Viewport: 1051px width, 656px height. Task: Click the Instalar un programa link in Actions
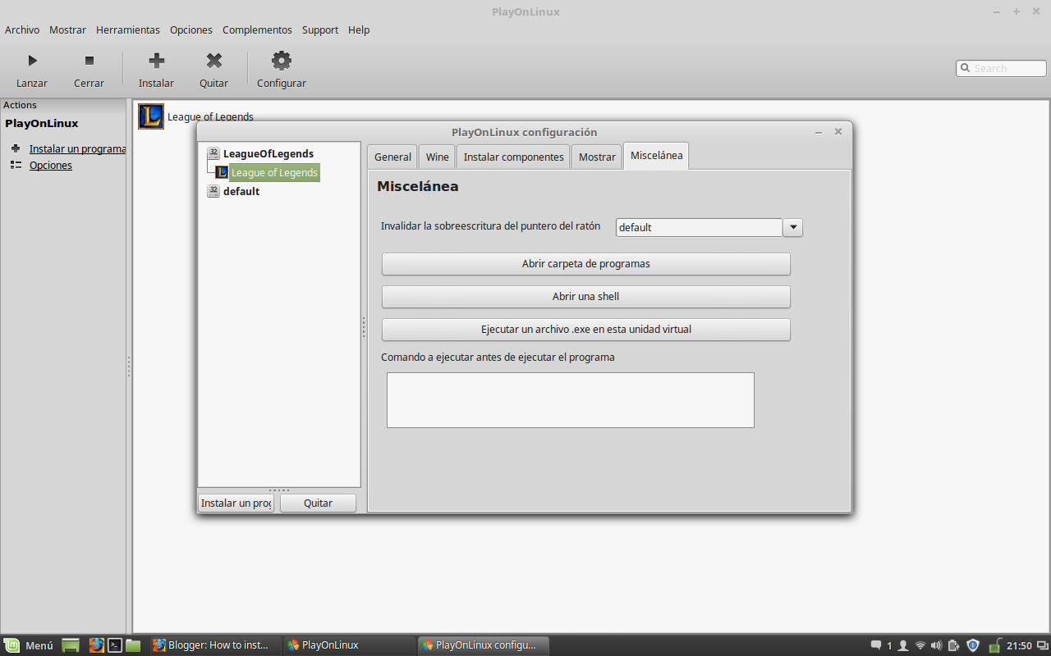tap(78, 148)
